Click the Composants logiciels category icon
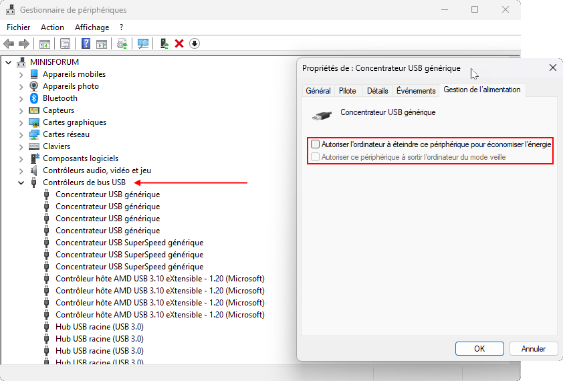Image resolution: width=563 pixels, height=381 pixels. click(35, 158)
